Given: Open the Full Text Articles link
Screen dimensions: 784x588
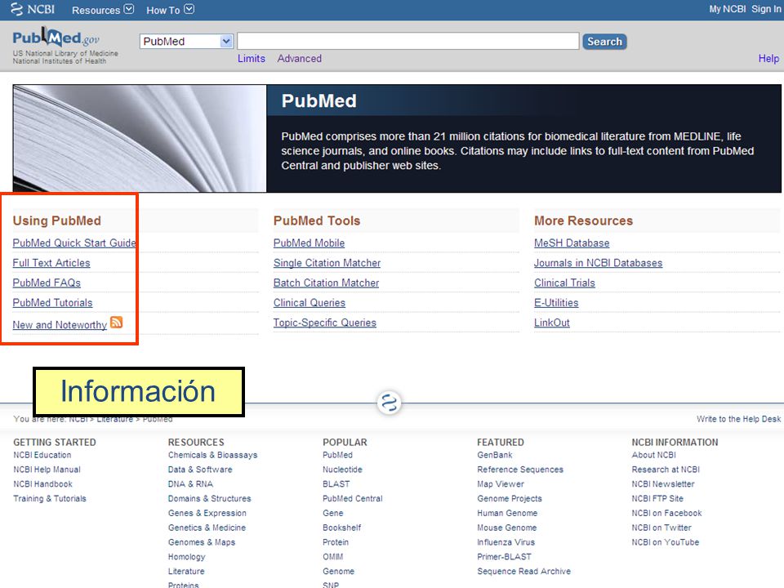Looking at the screenshot, I should (51, 263).
